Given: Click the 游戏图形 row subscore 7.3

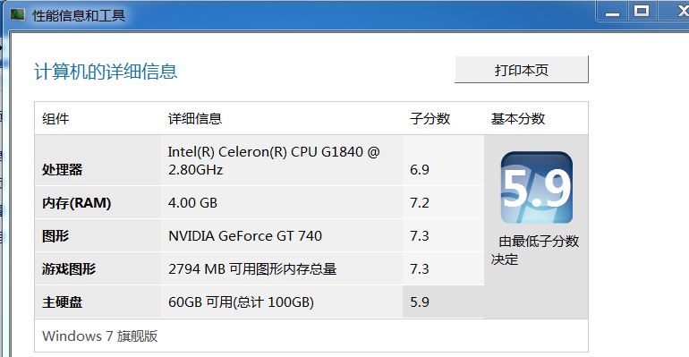Looking at the screenshot, I should (x=420, y=268).
